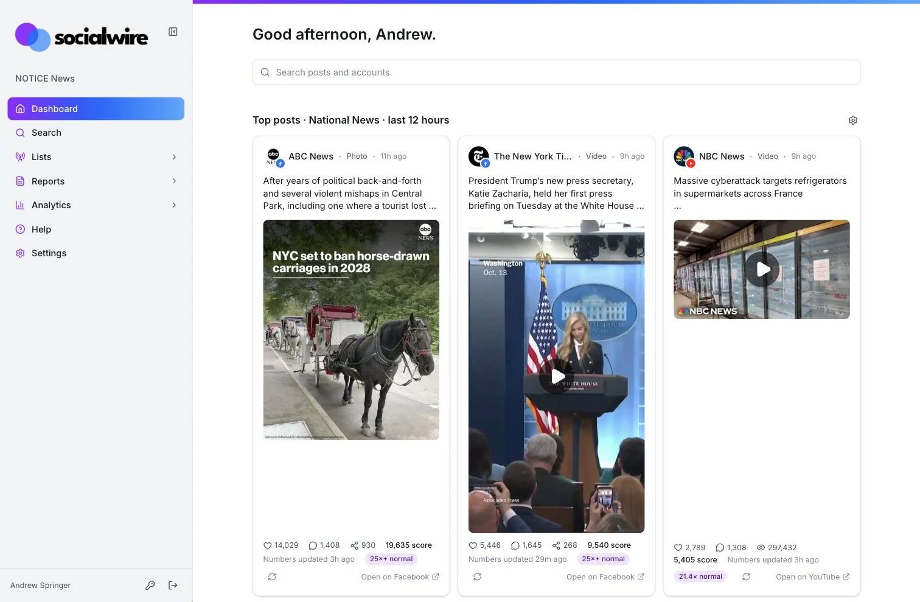Image resolution: width=920 pixels, height=602 pixels.
Task: Collapse the sidebar panel icon
Action: [x=173, y=32]
